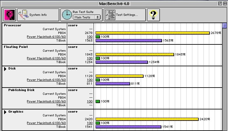Screen dimensions: 228x131
Task: Open help via question mark lightbulb
Action: click(x=153, y=15)
